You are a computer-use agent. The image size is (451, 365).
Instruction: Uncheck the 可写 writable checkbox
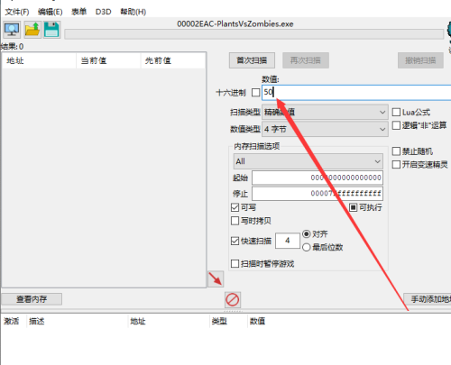[235, 207]
